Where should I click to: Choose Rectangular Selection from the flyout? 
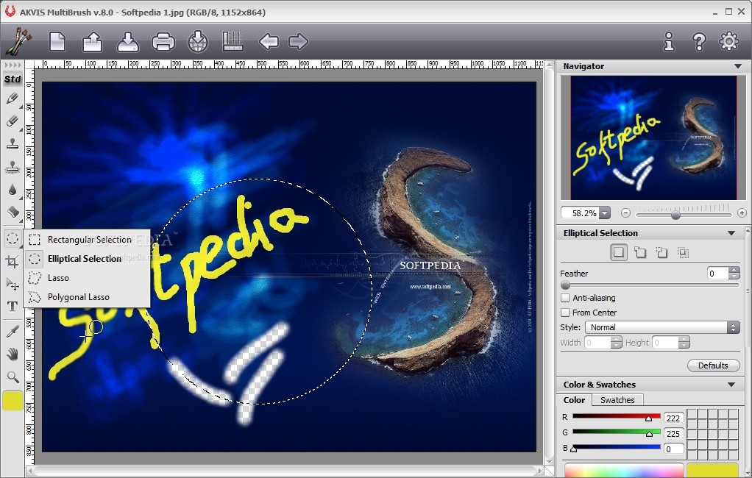pyautogui.click(x=87, y=240)
